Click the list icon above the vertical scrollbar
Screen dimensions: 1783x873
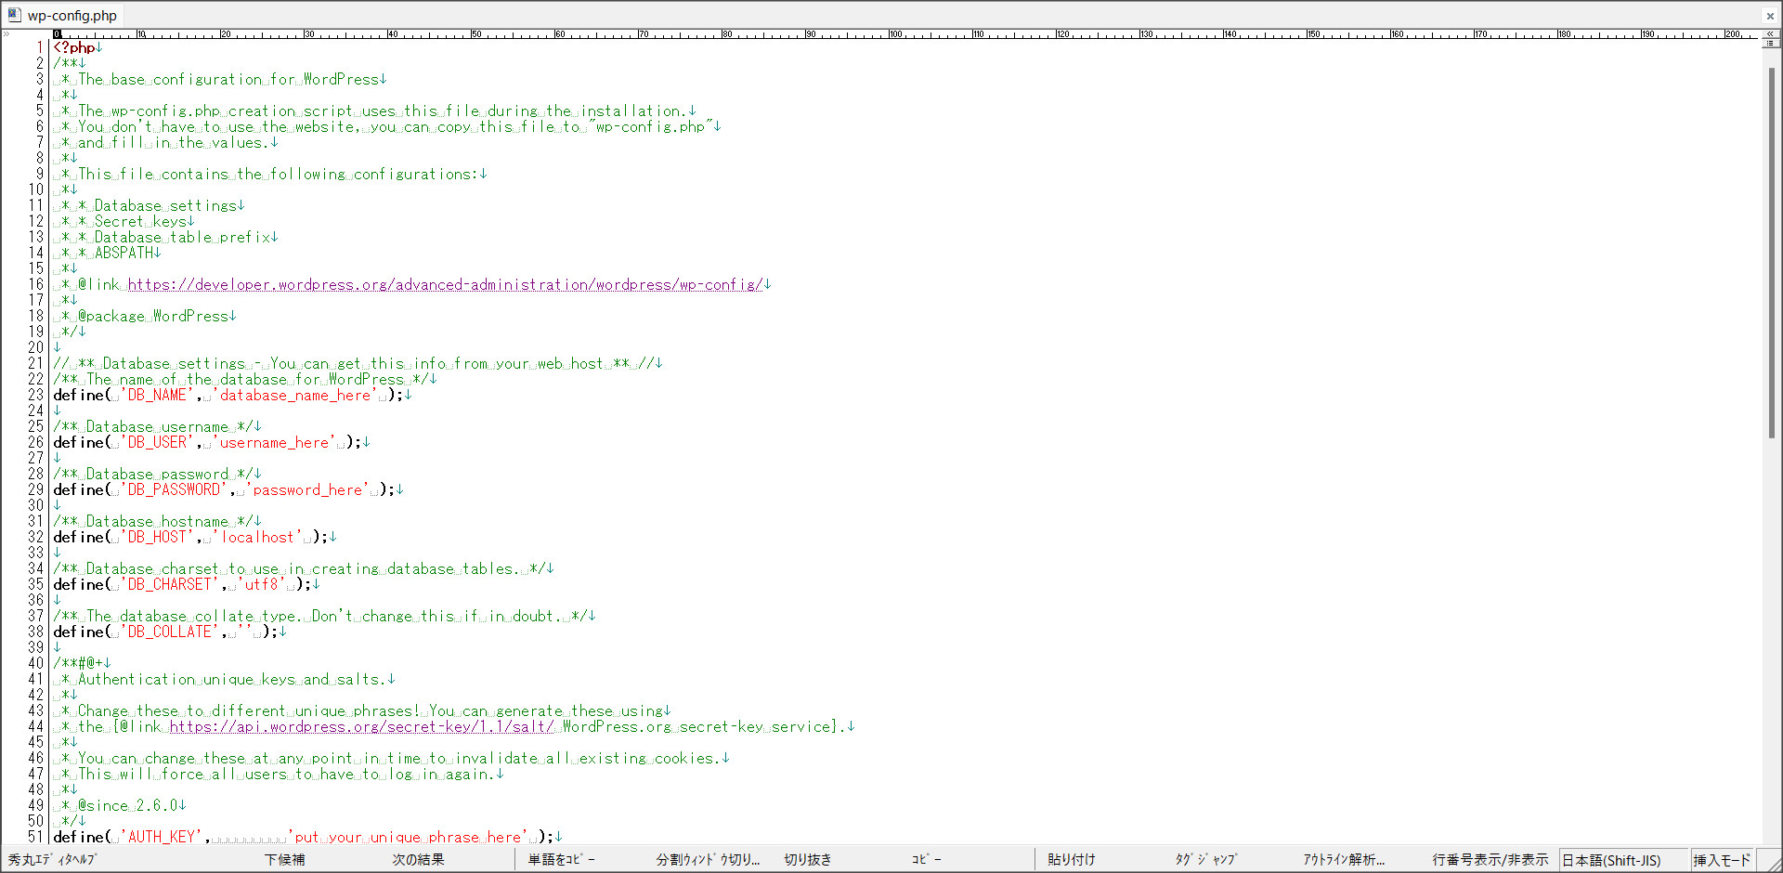1770,44
